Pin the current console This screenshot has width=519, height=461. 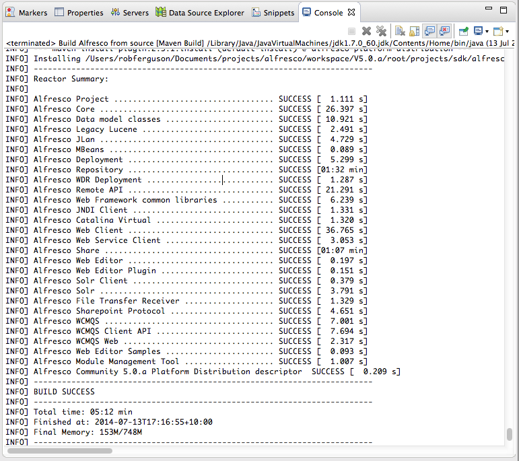464,32
